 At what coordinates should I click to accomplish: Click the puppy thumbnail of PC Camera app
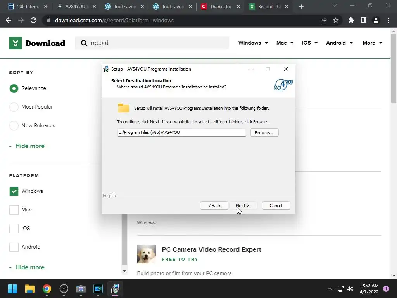[147, 254]
